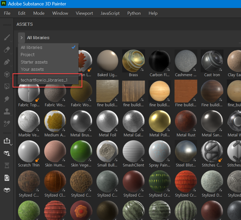Image resolution: width=241 pixels, height=220 pixels.
Task: Select the Stylized D... material thumbnail
Action: 212,181
